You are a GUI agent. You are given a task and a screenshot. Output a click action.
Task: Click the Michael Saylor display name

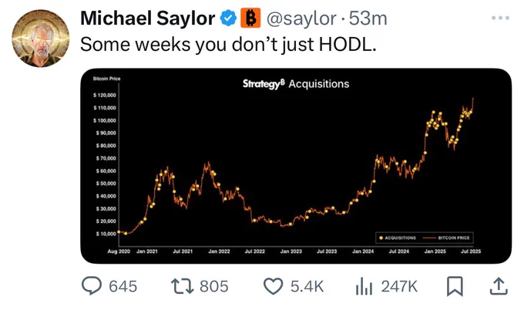click(148, 18)
